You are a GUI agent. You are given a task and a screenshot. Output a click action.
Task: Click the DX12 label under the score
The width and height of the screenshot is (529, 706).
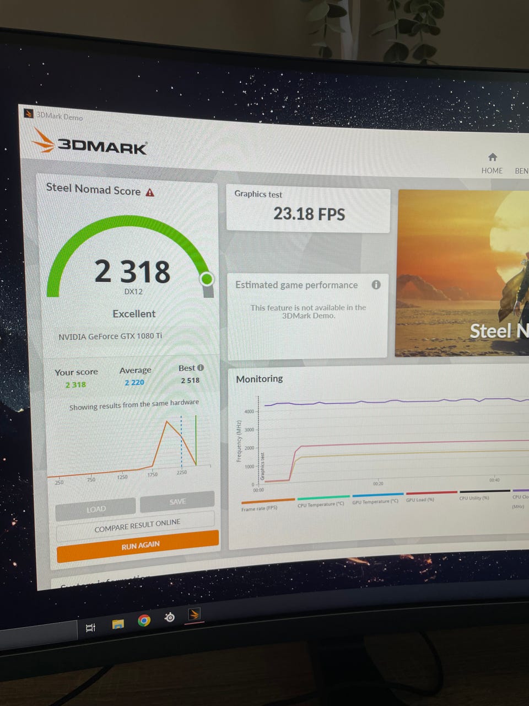[133, 291]
